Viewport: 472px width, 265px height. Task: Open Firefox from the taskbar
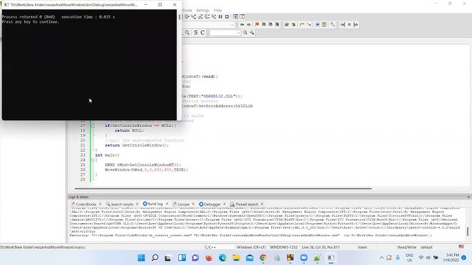[209, 257]
